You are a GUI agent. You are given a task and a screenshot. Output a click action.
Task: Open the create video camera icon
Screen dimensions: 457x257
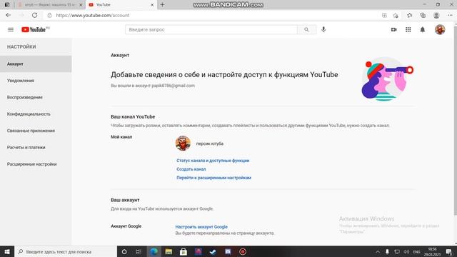(x=393, y=29)
